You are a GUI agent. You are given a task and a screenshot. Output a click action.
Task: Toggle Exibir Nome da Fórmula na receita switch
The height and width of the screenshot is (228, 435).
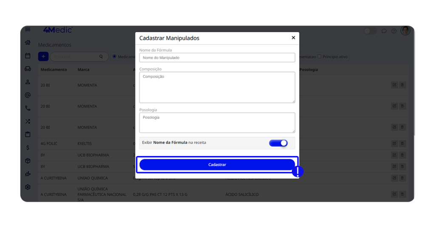pyautogui.click(x=278, y=143)
